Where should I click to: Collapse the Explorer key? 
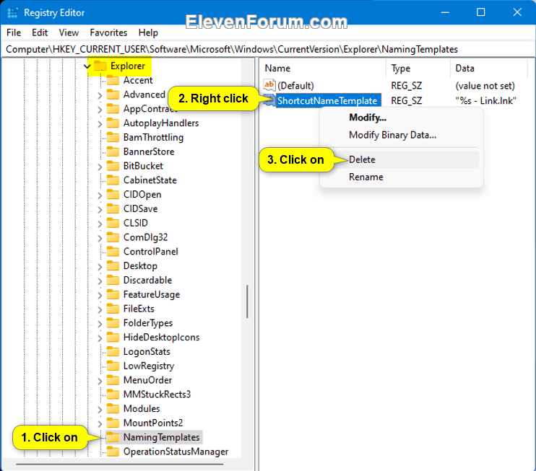[87, 66]
